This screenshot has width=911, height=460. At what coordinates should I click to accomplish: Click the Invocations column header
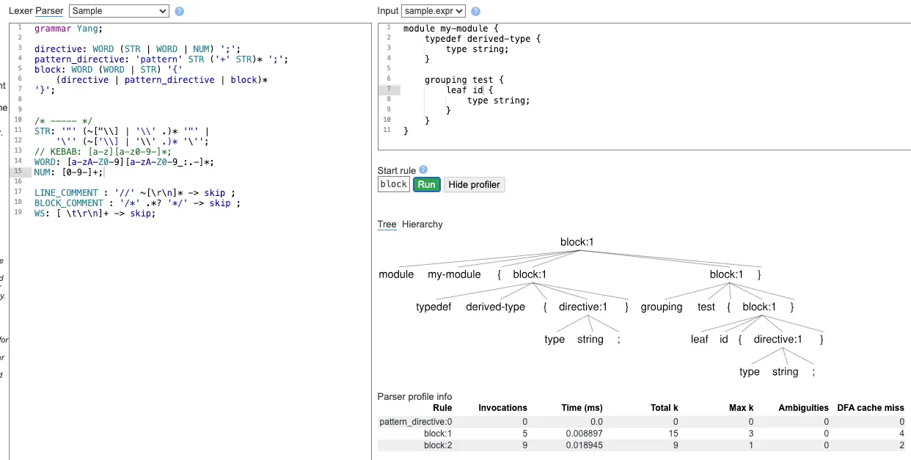coord(502,408)
